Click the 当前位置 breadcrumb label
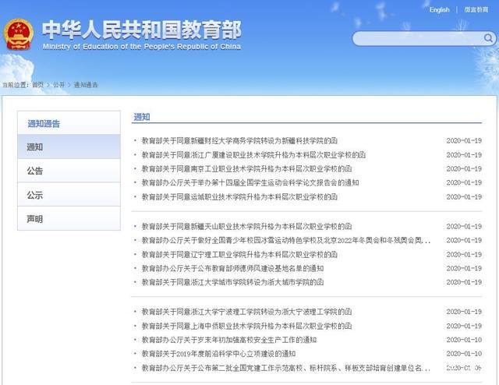Viewport: 499px width, 385px height. [x=16, y=85]
